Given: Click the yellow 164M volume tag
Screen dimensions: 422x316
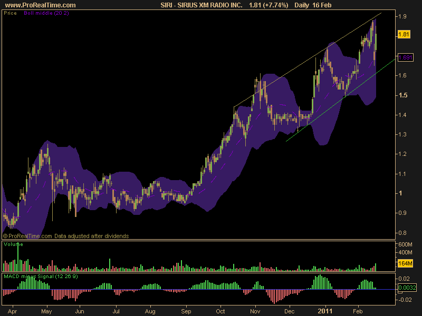Looking at the screenshot, I should click(405, 263).
